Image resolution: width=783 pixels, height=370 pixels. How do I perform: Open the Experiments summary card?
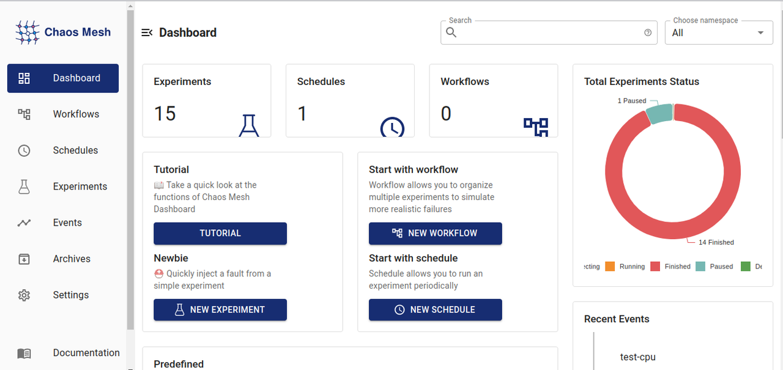click(207, 101)
